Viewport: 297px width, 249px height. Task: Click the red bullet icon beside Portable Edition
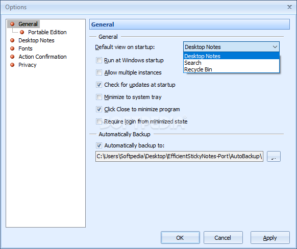[22, 32]
